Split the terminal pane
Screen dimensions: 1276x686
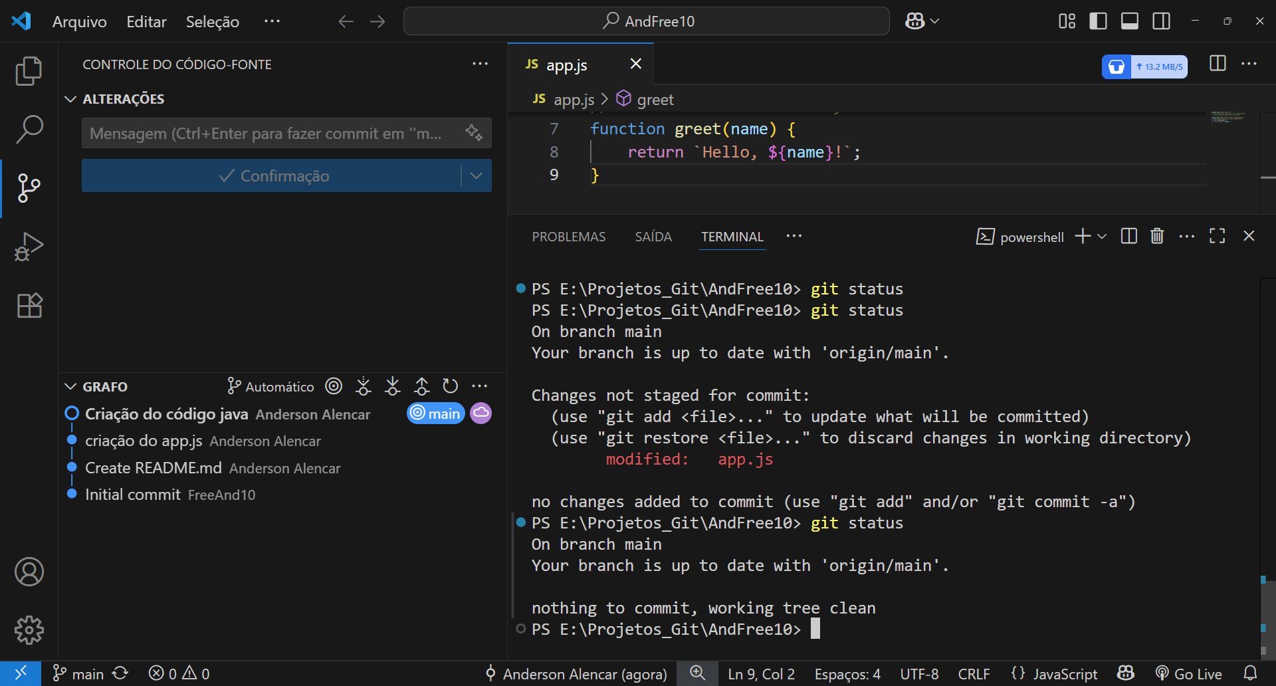pos(1128,236)
